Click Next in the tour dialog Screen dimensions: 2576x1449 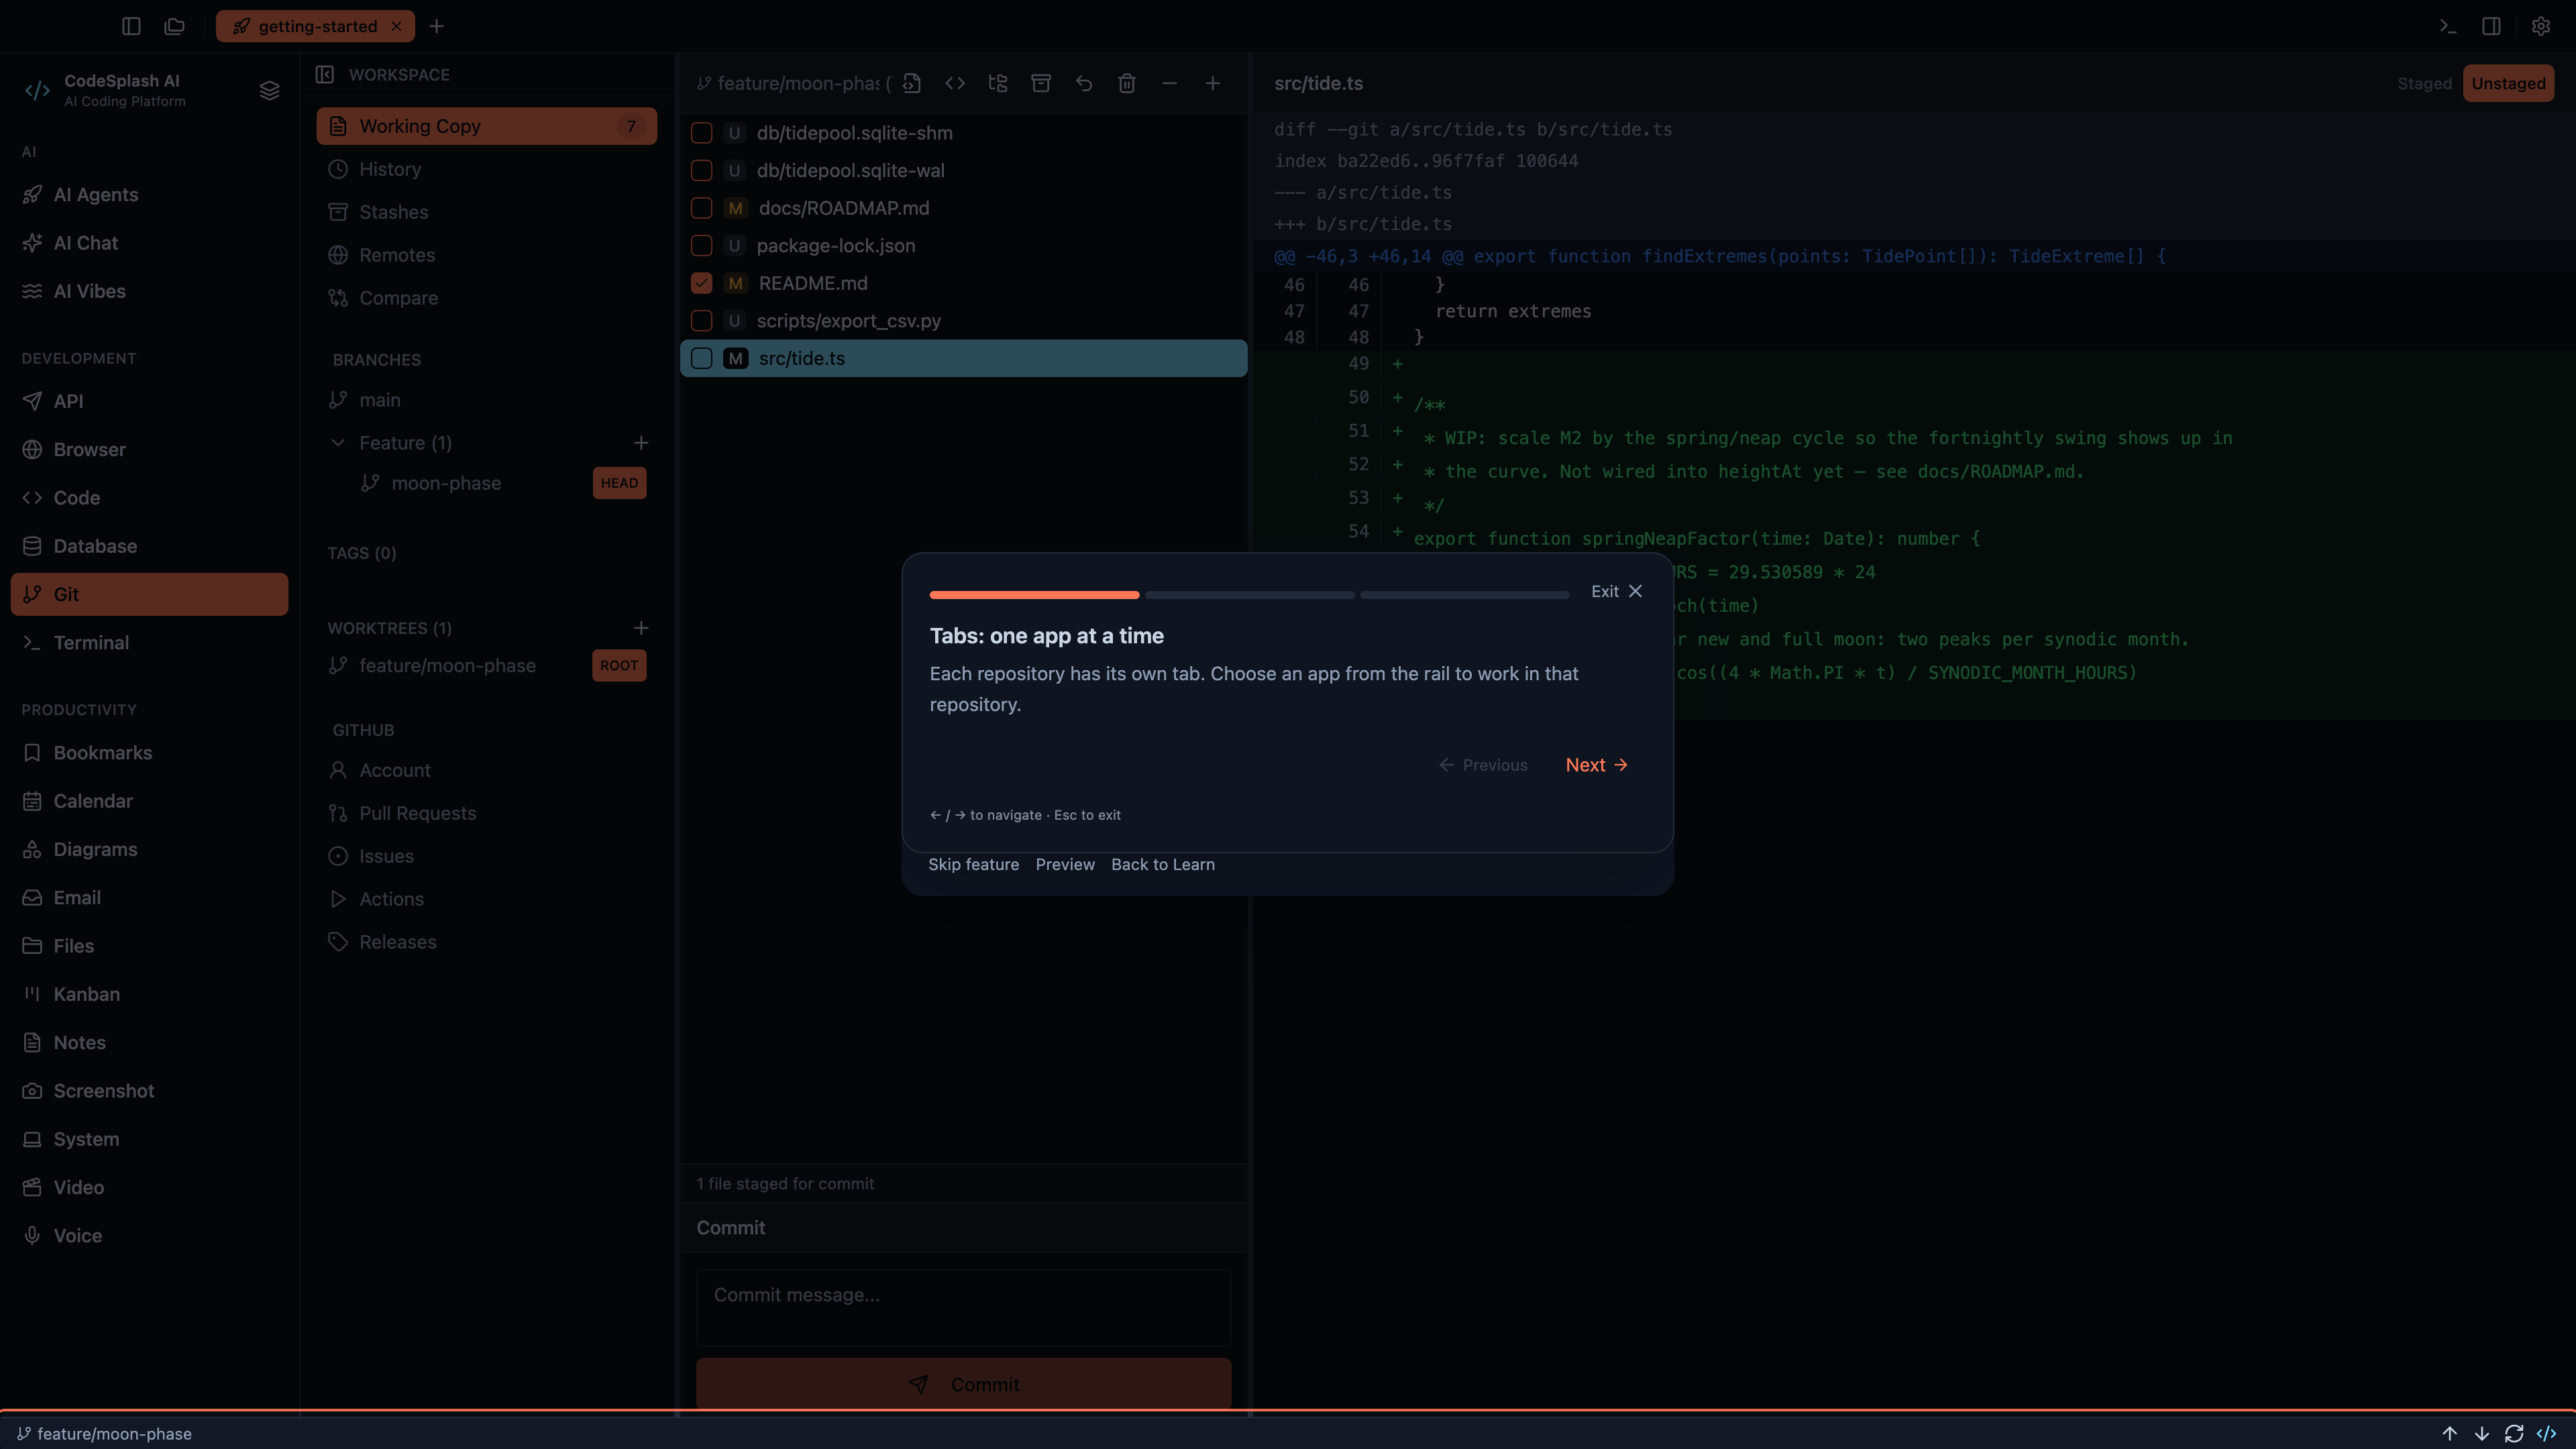pos(1596,765)
